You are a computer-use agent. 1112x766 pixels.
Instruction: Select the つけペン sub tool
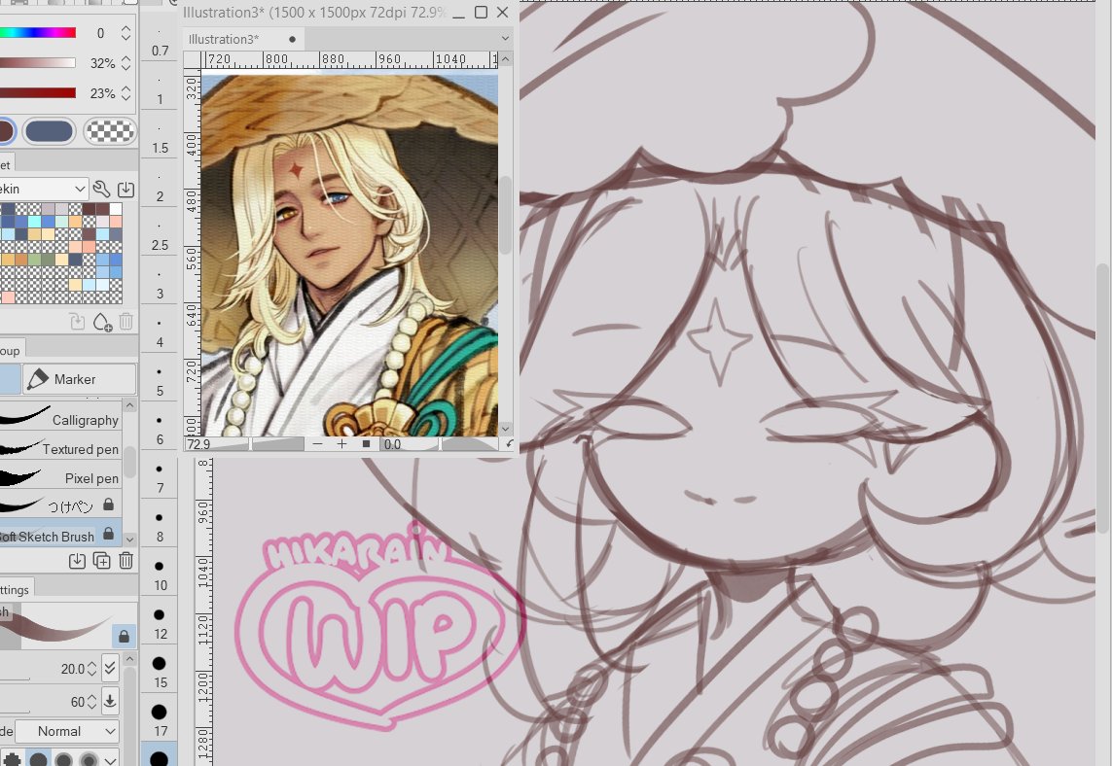click(61, 505)
